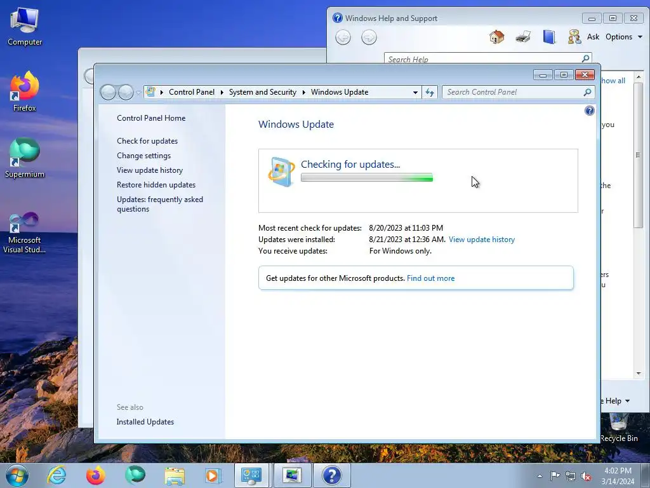This screenshot has width=650, height=488.
Task: Open Options dropdown in Help and Support
Action: tap(623, 37)
